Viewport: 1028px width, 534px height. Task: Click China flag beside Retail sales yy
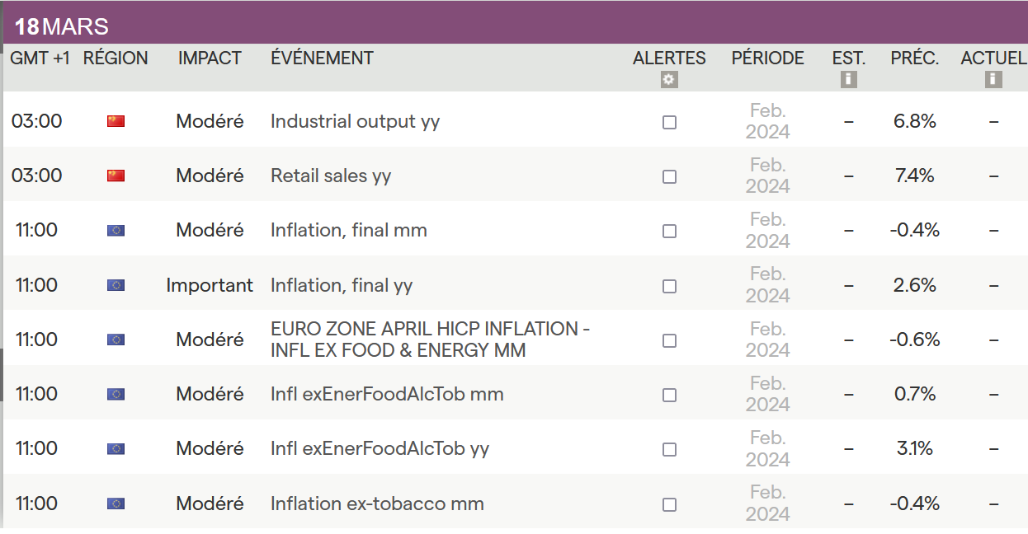pyautogui.click(x=116, y=176)
